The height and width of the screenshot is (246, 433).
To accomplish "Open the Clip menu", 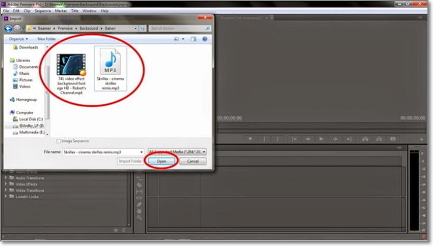I will (x=27, y=11).
